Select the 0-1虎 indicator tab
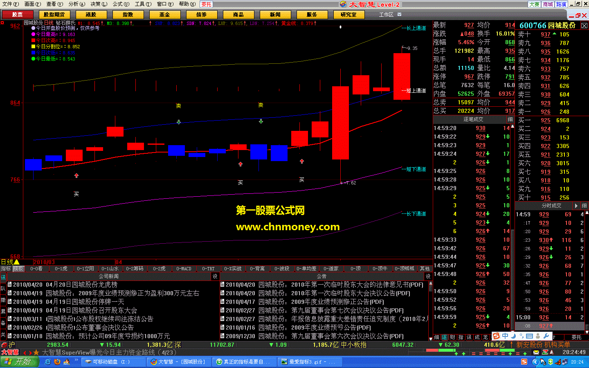 click(61, 269)
